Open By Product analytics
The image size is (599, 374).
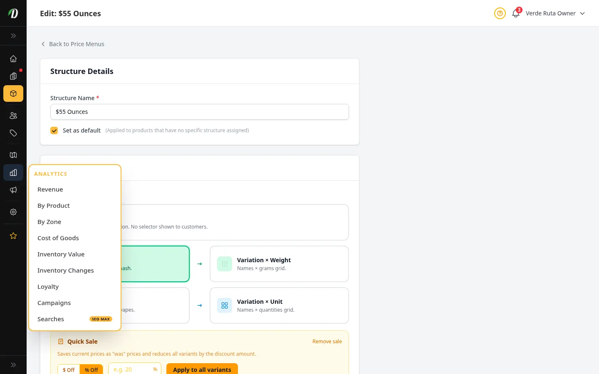[75, 206]
